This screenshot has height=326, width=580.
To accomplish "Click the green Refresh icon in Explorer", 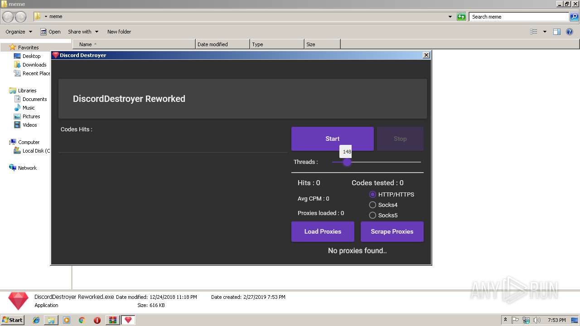I will 461,17.
